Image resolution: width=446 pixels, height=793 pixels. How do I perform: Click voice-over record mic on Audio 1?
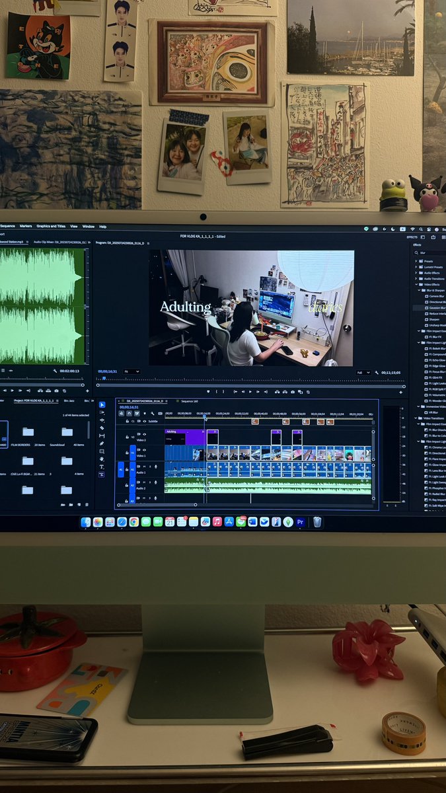click(x=156, y=467)
